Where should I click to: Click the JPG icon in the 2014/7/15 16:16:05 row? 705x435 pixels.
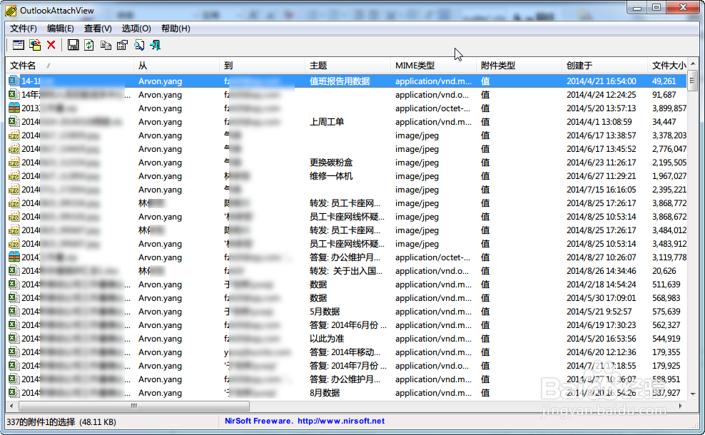point(14,189)
